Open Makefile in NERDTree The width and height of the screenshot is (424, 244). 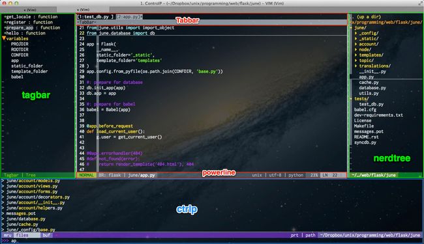[x=364, y=126]
